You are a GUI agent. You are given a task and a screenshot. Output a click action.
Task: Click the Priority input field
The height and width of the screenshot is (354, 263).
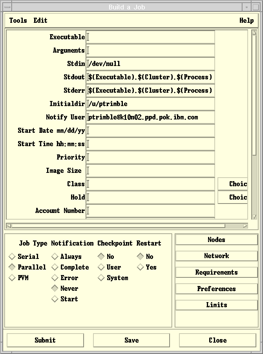click(150, 157)
